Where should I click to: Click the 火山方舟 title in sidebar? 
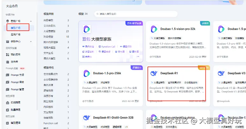pyautogui.click(x=12, y=6)
